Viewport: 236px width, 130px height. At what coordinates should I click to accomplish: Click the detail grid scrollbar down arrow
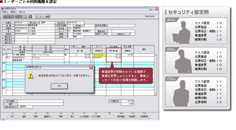click(x=155, y=94)
